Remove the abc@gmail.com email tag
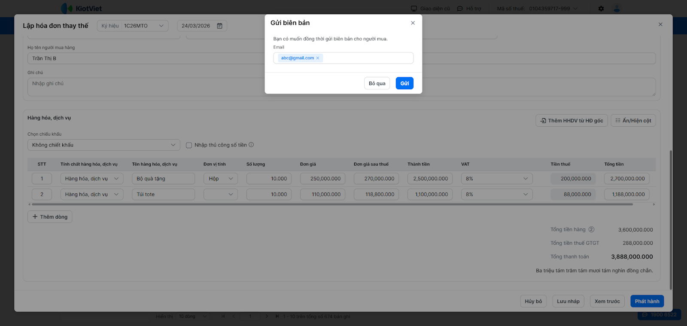687x326 pixels. click(x=318, y=58)
